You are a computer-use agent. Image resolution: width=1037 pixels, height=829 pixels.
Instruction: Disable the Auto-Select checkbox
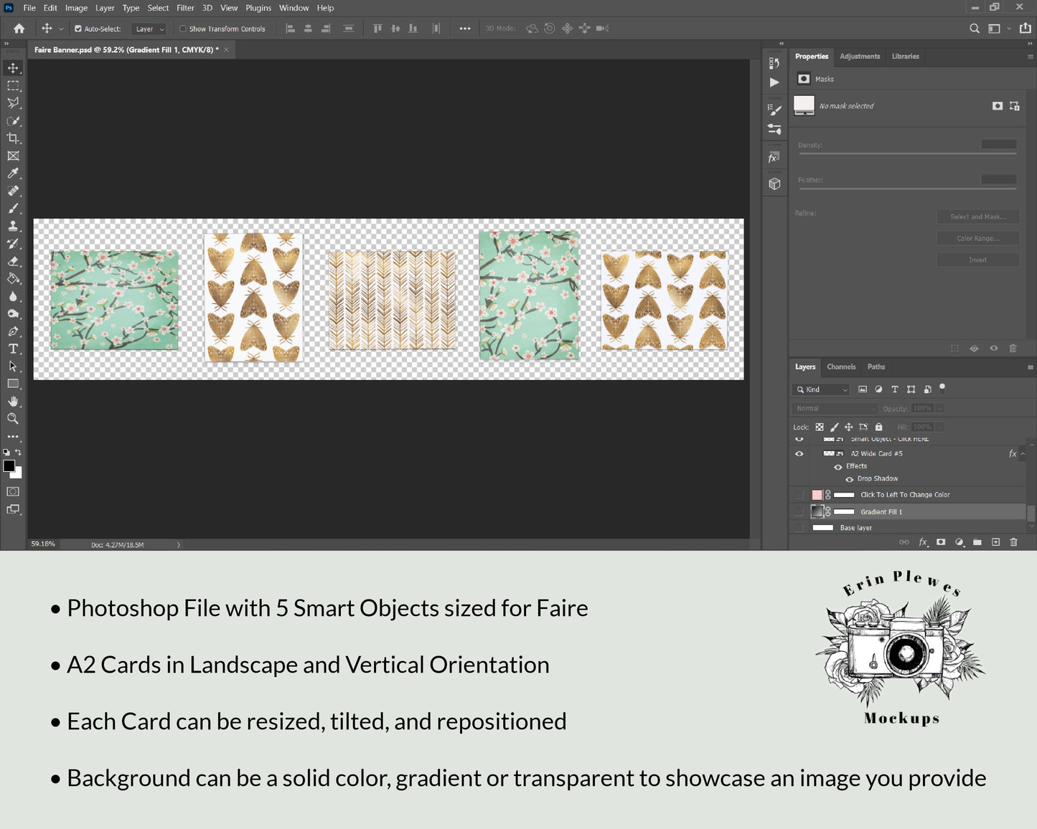click(78, 29)
